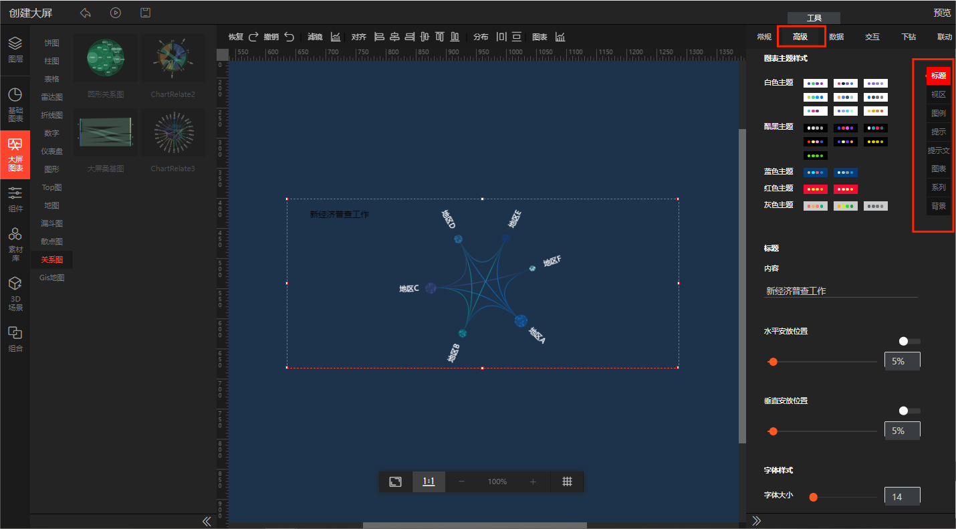The image size is (956, 529).
Task: Click the back arrow icon in title bar
Action: click(86, 13)
